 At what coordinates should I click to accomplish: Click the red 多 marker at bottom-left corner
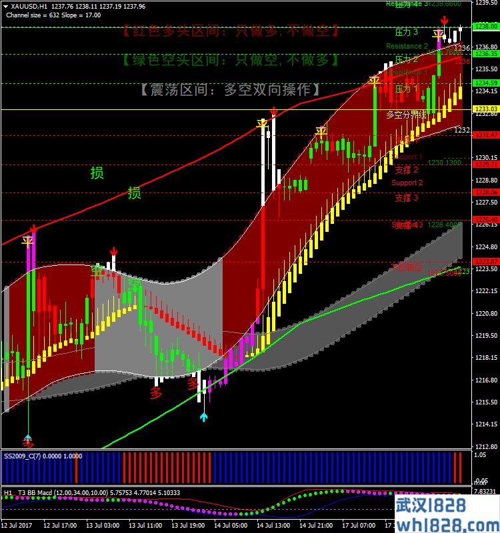(x=27, y=442)
